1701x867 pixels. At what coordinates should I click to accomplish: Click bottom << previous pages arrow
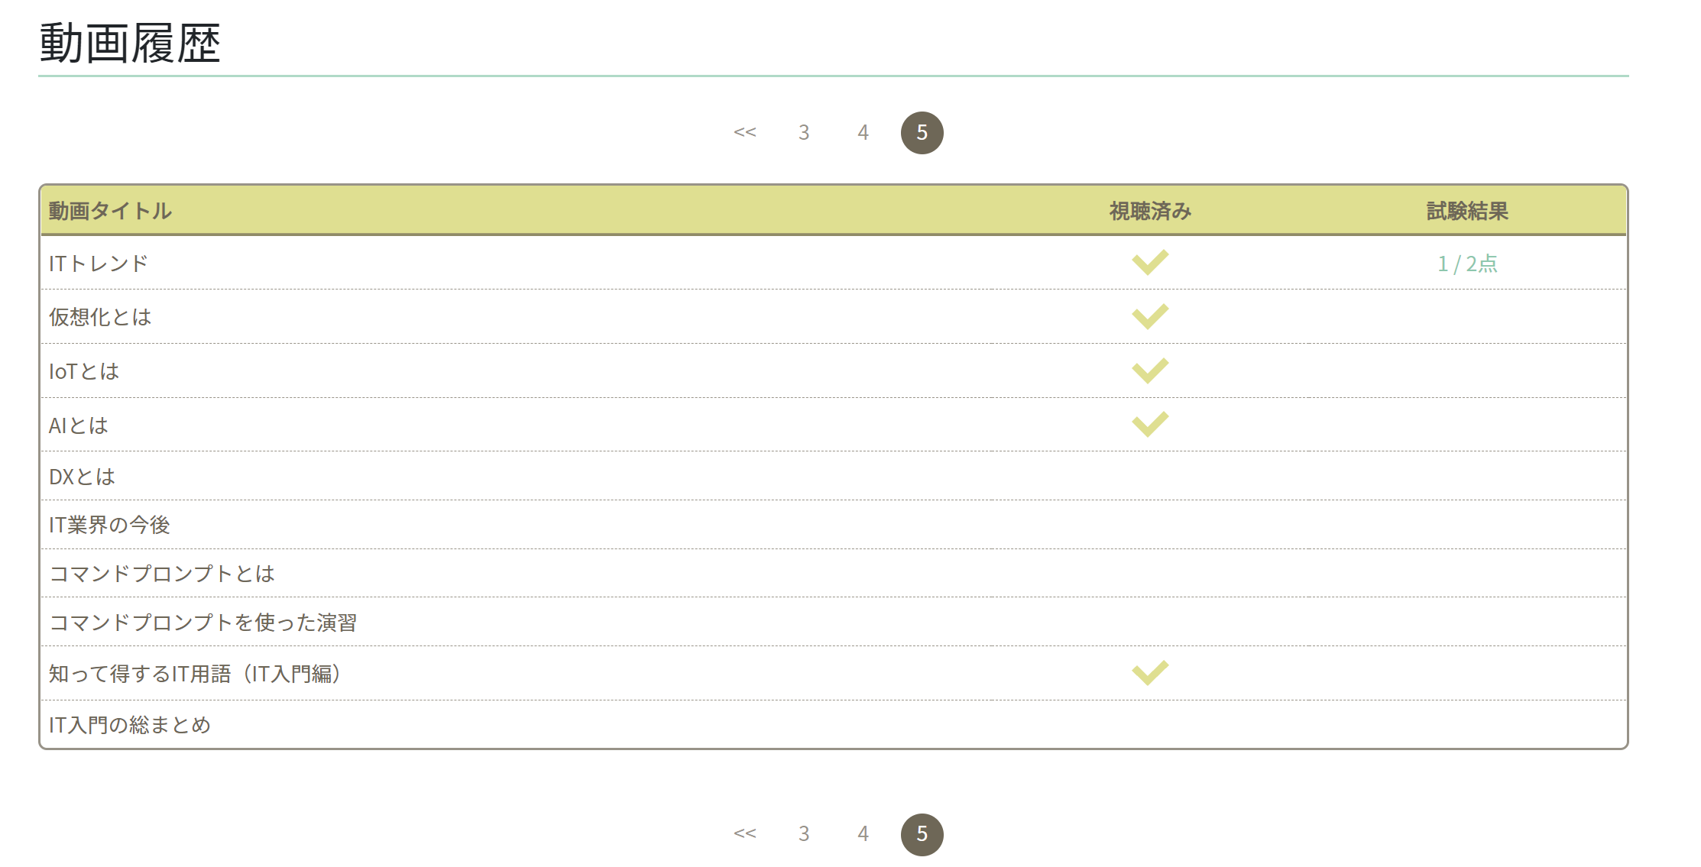click(x=744, y=834)
